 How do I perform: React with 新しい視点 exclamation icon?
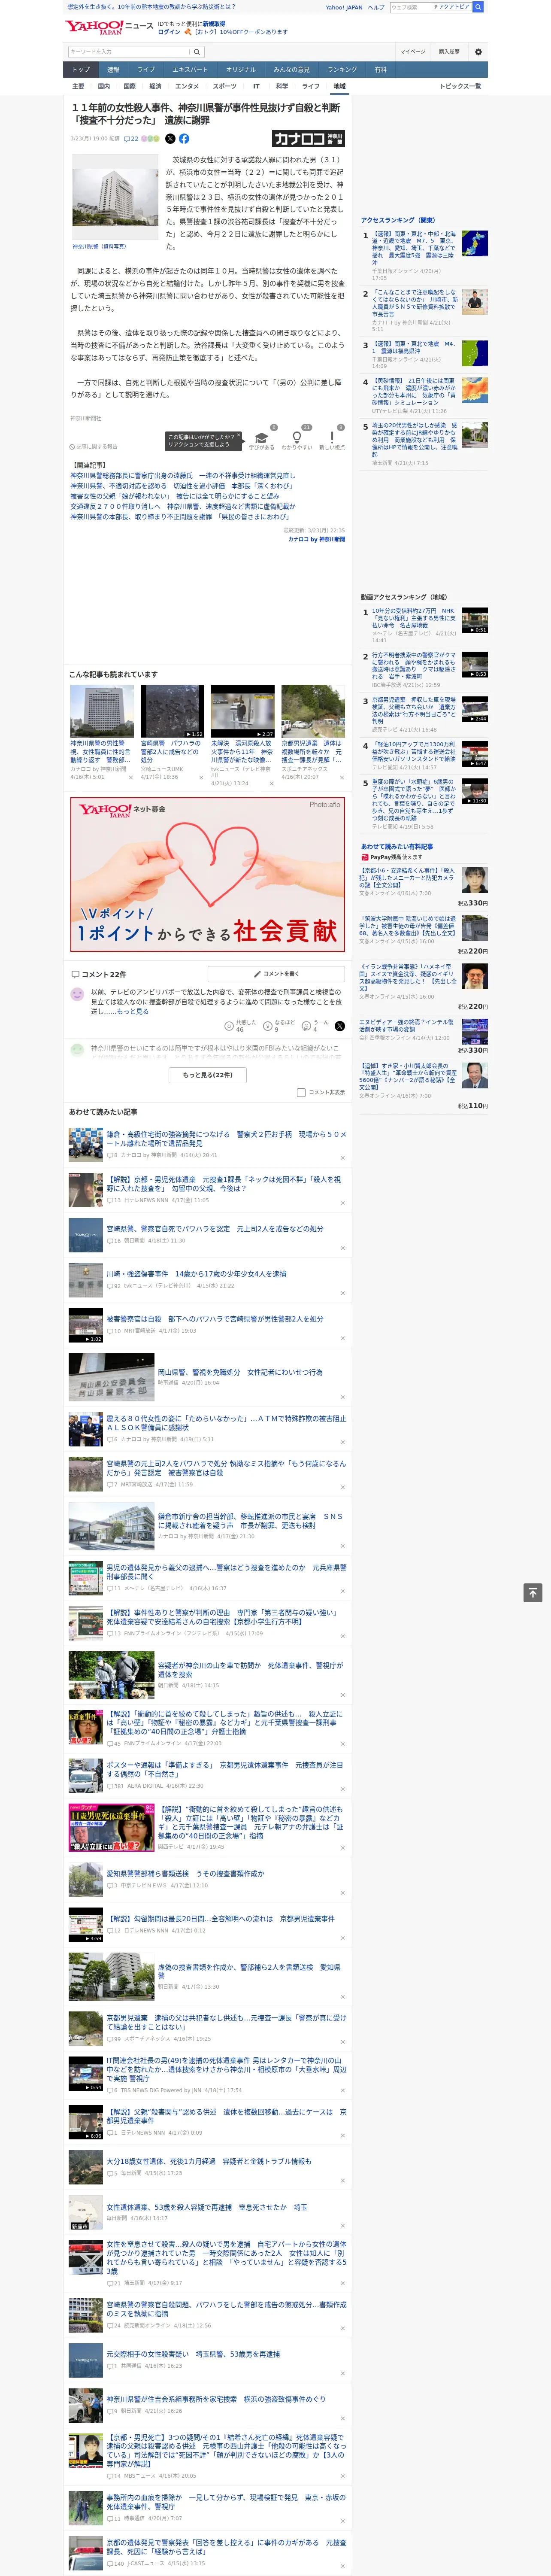click(332, 437)
